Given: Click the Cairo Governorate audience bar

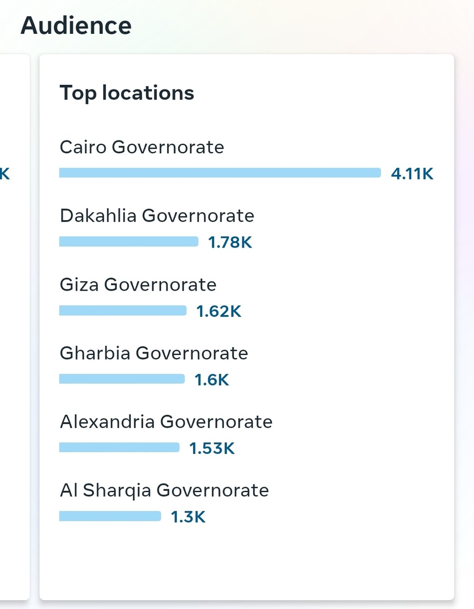Looking at the screenshot, I should point(220,173).
